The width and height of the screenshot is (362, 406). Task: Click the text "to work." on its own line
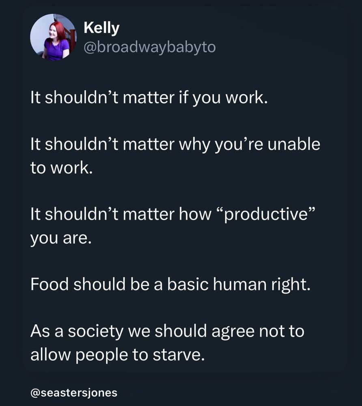point(61,168)
